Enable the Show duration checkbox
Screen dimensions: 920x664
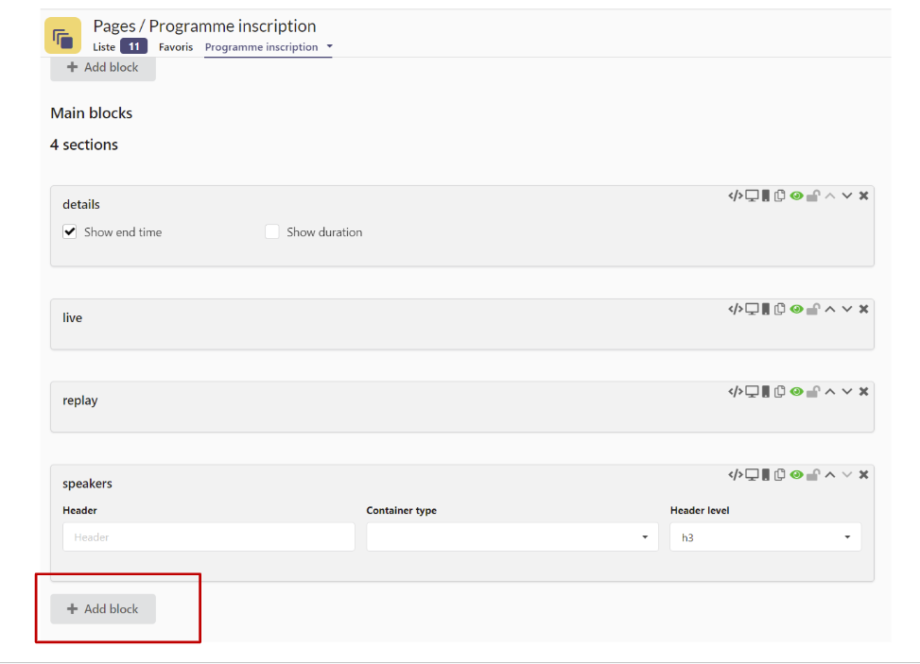pos(272,231)
